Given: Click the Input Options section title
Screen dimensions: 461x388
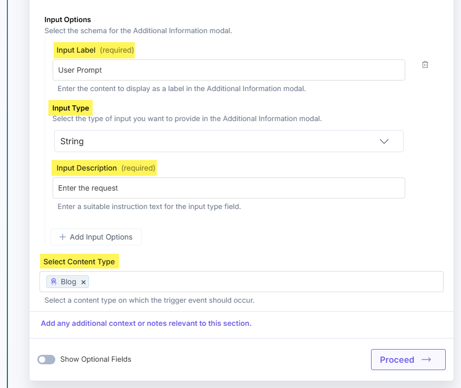Looking at the screenshot, I should click(x=67, y=19).
